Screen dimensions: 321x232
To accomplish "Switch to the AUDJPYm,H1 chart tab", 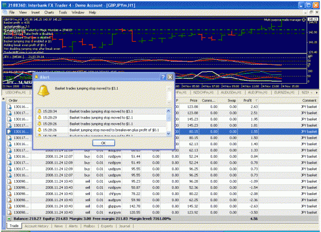I will (258, 92).
